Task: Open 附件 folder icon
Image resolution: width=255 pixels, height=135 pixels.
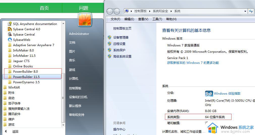Action: pos(5,93)
